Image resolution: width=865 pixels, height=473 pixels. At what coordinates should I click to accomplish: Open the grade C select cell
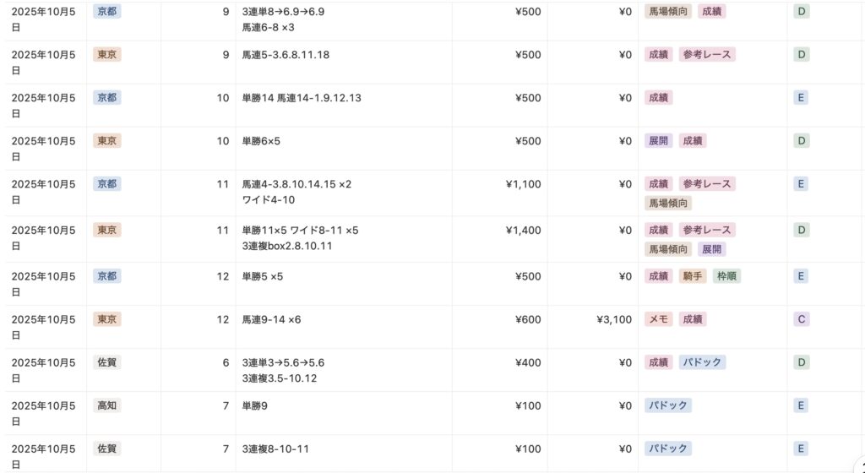[802, 319]
